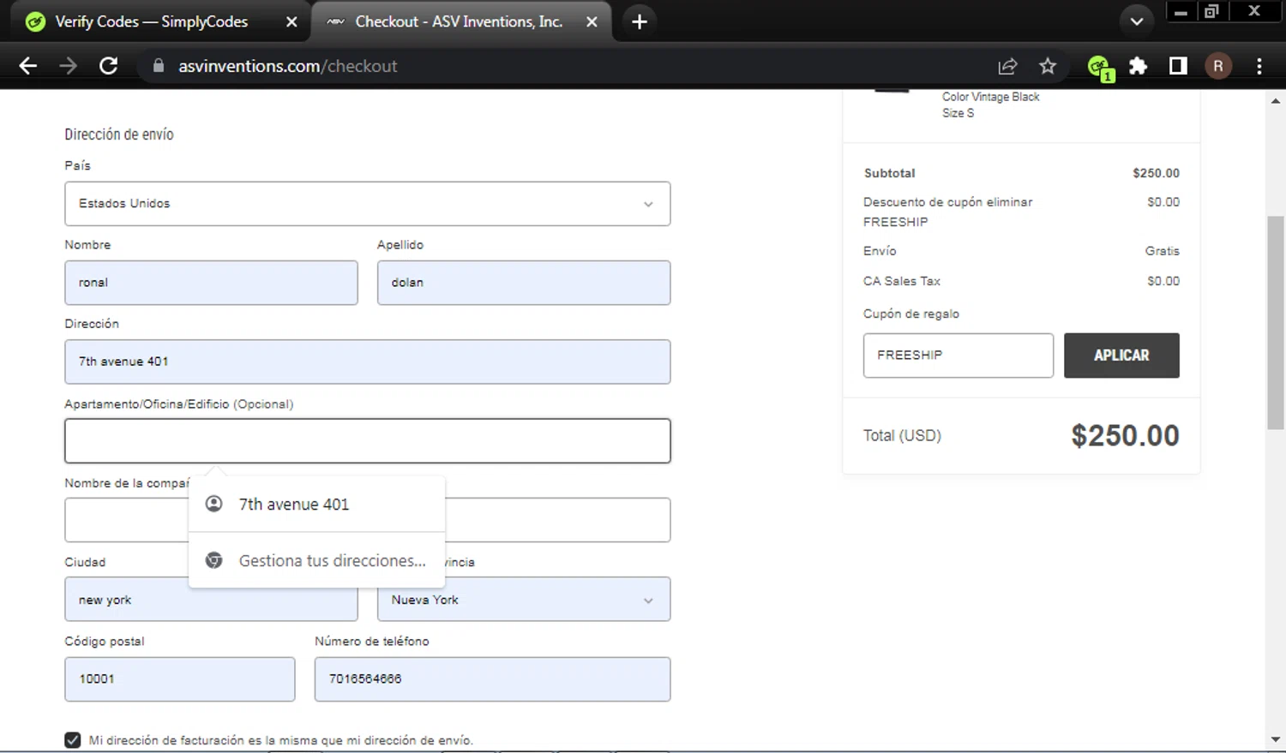Click the page vertical scrollbar thumb
Screen dimensions: 1286x753
pos(1276,323)
